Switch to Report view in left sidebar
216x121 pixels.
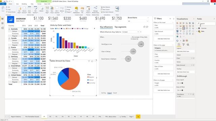[x=2, y=19]
